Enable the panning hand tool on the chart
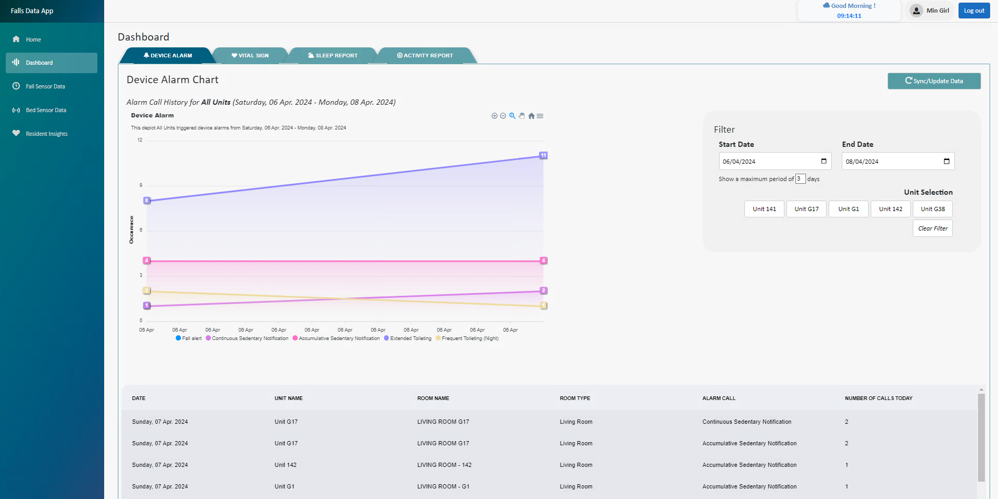Screen dimensions: 998x499 (x=521, y=116)
